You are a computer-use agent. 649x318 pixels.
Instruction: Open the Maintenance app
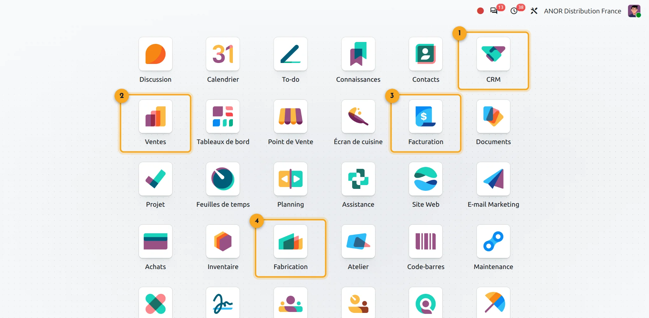point(493,241)
